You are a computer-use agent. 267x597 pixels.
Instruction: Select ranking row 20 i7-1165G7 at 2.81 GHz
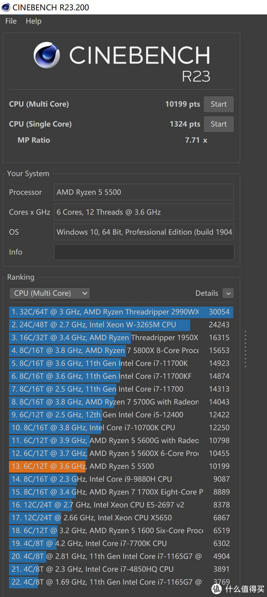tap(121, 556)
